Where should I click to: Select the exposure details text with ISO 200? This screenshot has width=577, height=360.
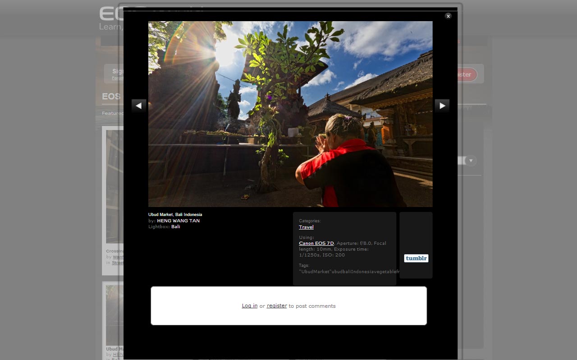click(342, 249)
